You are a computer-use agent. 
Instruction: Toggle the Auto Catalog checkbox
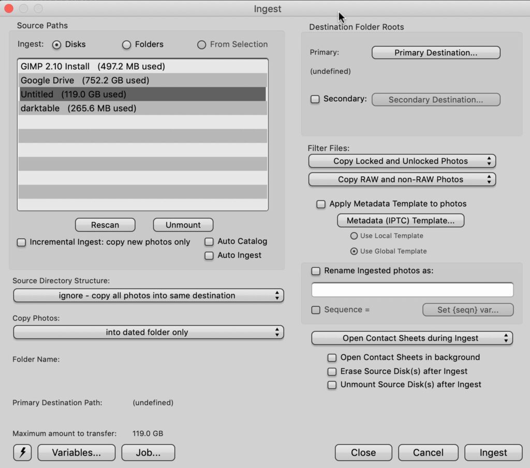(209, 242)
